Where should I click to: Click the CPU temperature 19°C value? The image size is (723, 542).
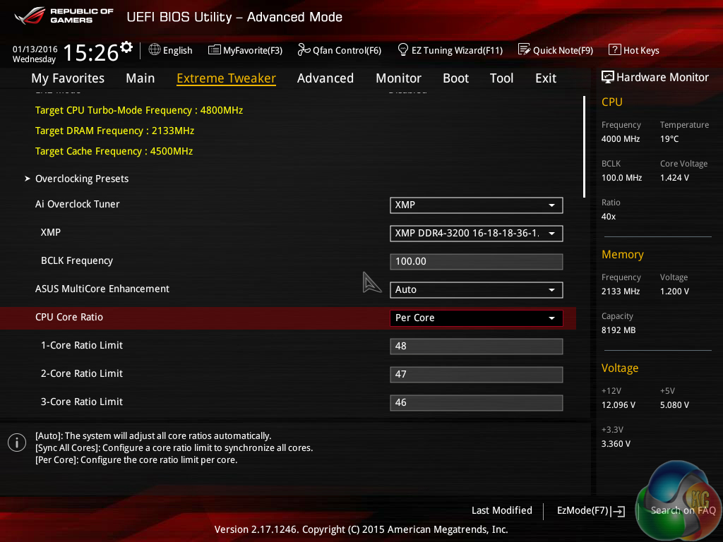[669, 139]
